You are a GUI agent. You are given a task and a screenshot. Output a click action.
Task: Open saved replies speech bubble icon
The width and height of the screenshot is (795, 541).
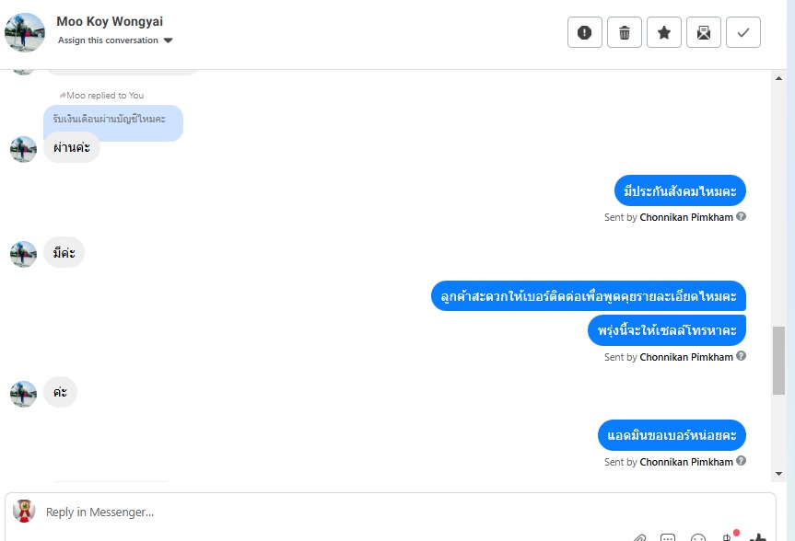pyautogui.click(x=668, y=537)
